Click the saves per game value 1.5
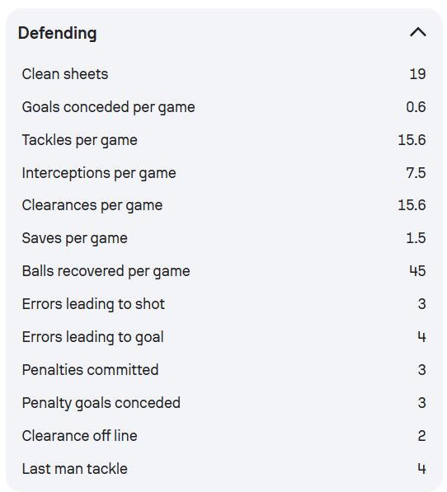Image resolution: width=447 pixels, height=492 pixels. 416,238
